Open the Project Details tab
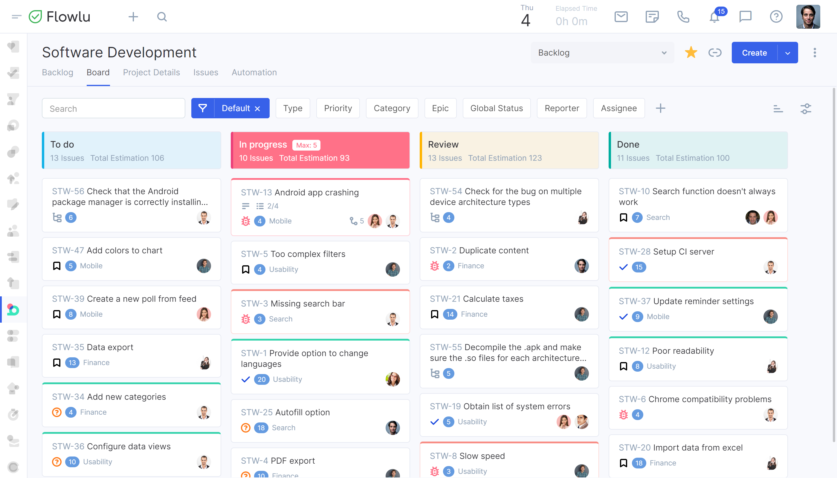The height and width of the screenshot is (478, 837). point(152,72)
